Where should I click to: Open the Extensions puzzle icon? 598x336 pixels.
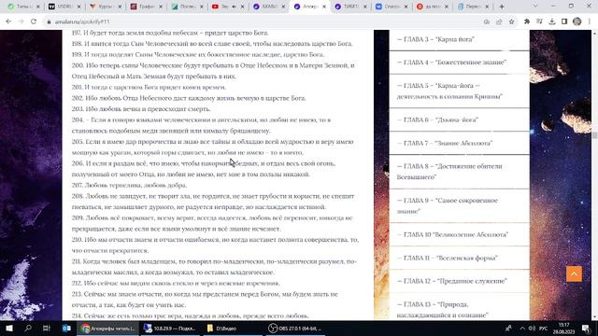click(527, 21)
